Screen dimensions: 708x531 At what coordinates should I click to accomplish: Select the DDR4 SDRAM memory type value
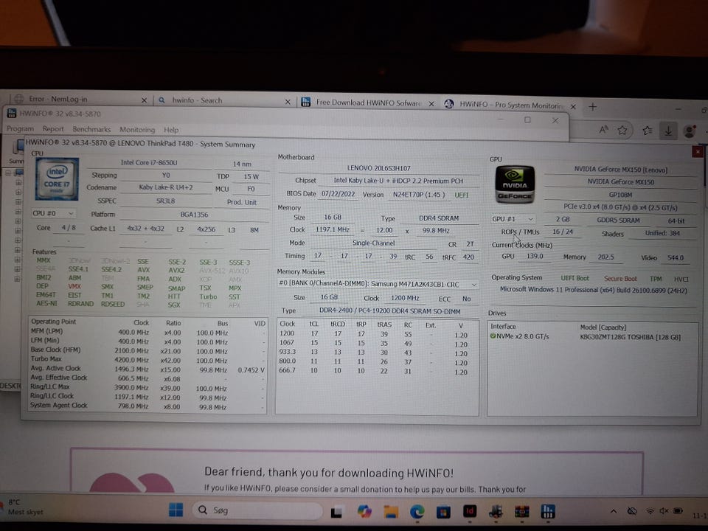439,218
